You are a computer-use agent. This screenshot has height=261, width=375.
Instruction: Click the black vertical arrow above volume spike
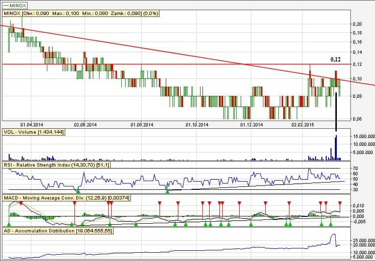[x=335, y=111]
